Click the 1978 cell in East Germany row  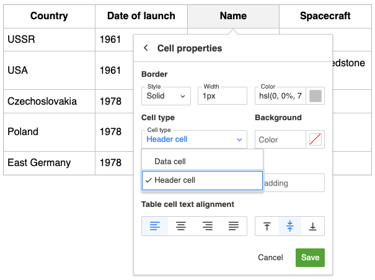(115, 163)
